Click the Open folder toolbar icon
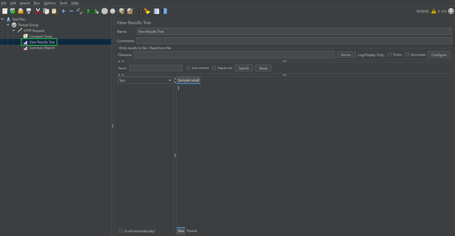The width and height of the screenshot is (455, 236). point(20,11)
